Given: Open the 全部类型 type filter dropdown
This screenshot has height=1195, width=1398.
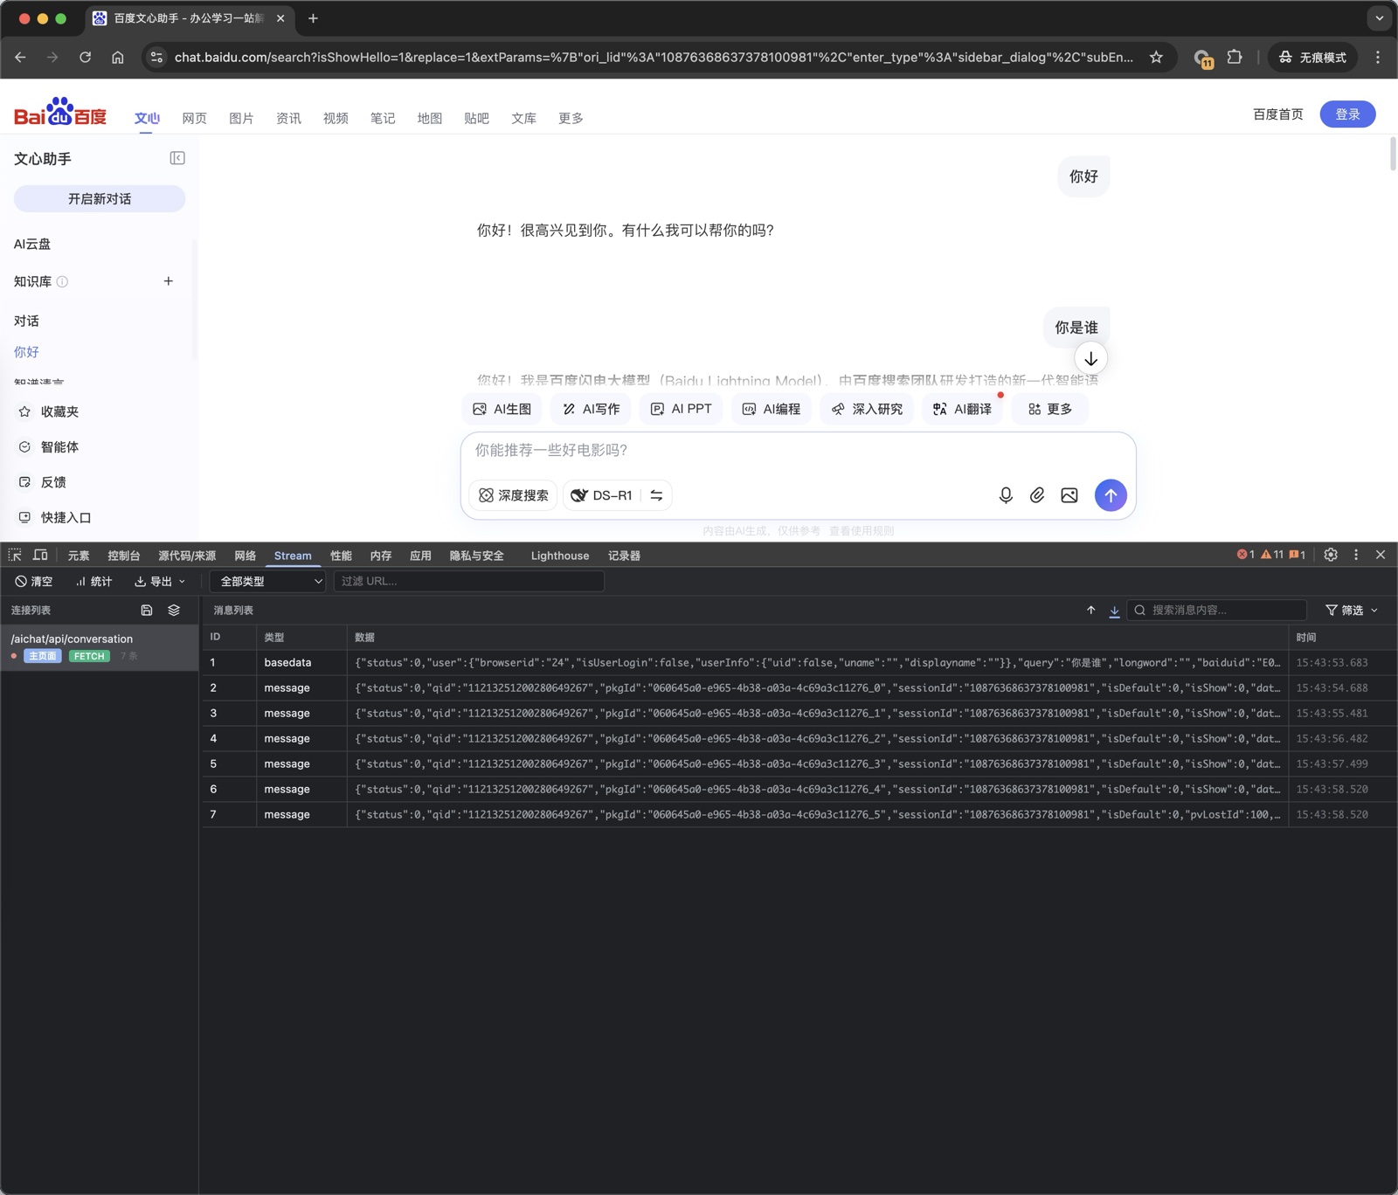Looking at the screenshot, I should point(267,582).
